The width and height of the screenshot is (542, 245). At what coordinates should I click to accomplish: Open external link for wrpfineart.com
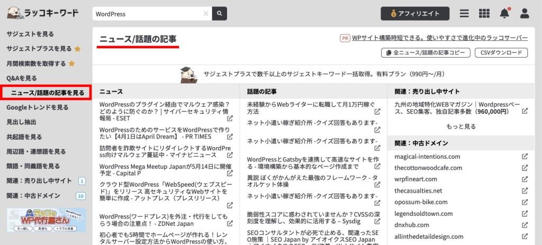(x=525, y=179)
